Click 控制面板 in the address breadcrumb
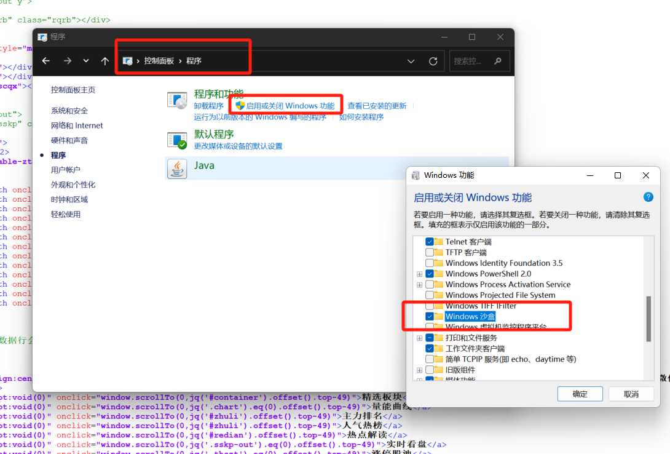670x454 pixels. pos(159,61)
